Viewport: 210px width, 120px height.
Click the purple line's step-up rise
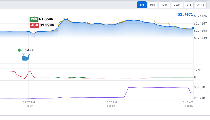[126, 92]
